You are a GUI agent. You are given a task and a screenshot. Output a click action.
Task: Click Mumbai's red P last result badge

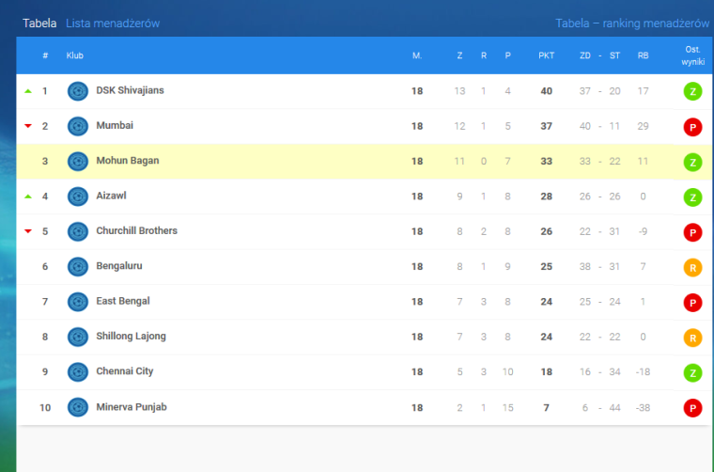pyautogui.click(x=692, y=127)
